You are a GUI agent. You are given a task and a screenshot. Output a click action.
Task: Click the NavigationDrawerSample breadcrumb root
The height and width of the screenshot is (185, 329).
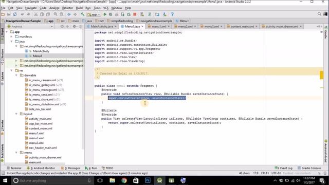[21, 21]
